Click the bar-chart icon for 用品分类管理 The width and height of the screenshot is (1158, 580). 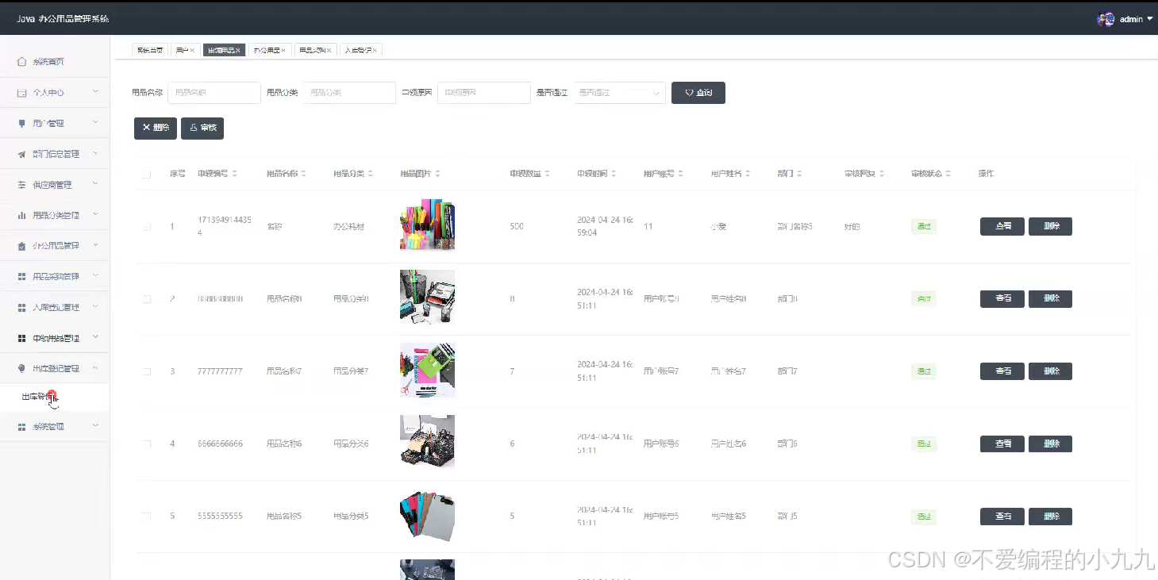[x=22, y=215]
